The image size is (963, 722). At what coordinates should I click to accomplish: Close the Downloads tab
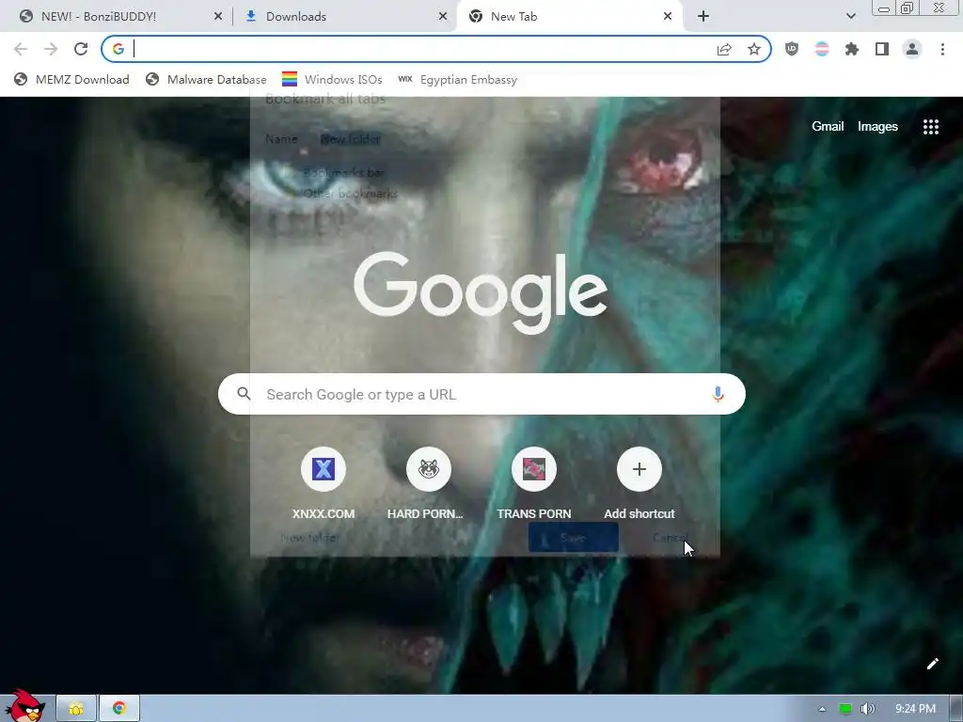coord(443,17)
